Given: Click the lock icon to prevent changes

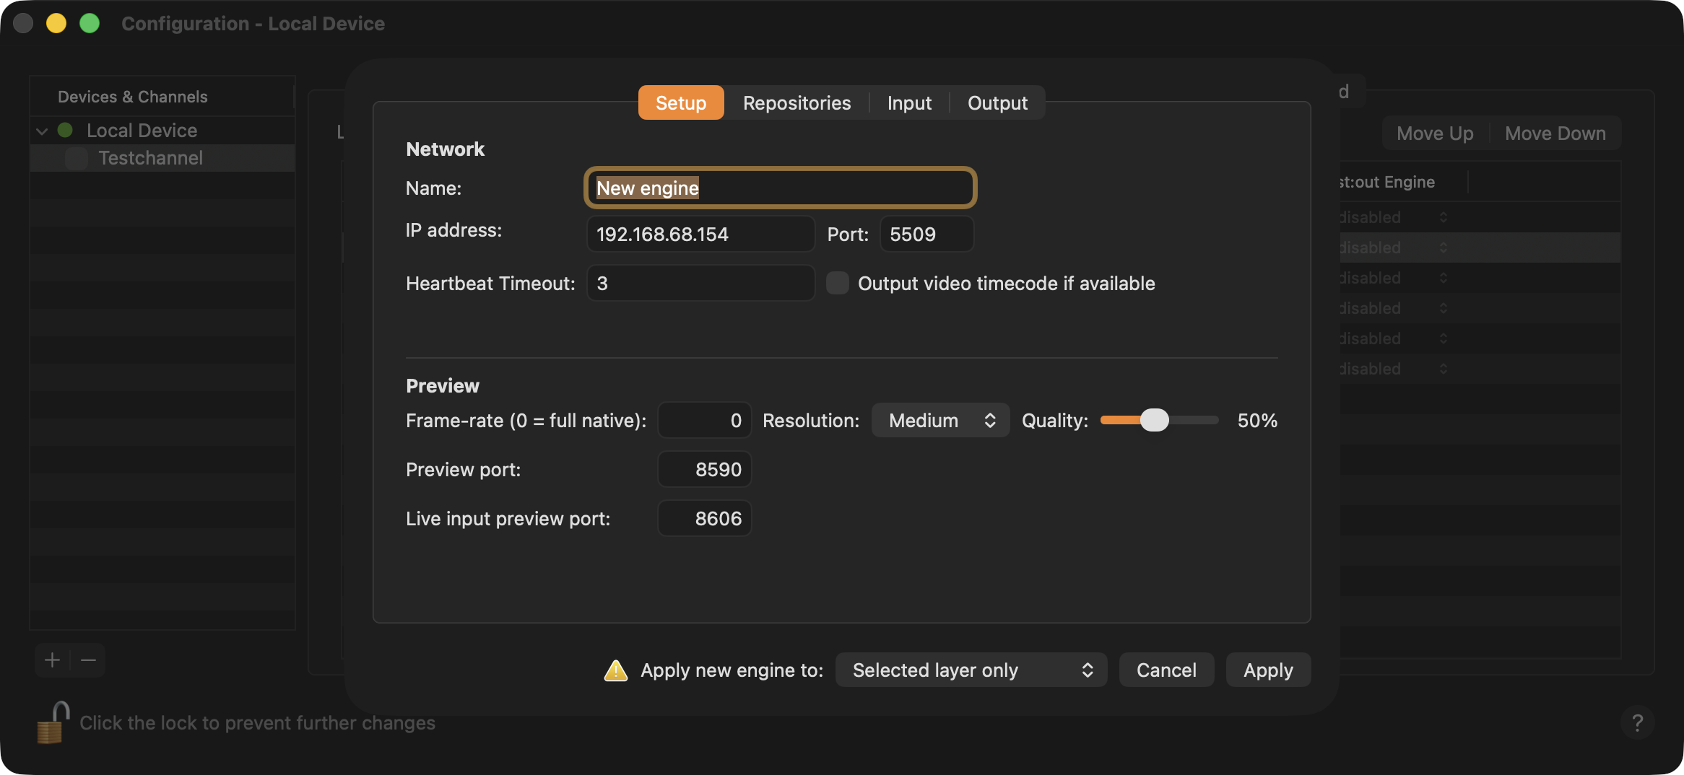Looking at the screenshot, I should click(52, 722).
